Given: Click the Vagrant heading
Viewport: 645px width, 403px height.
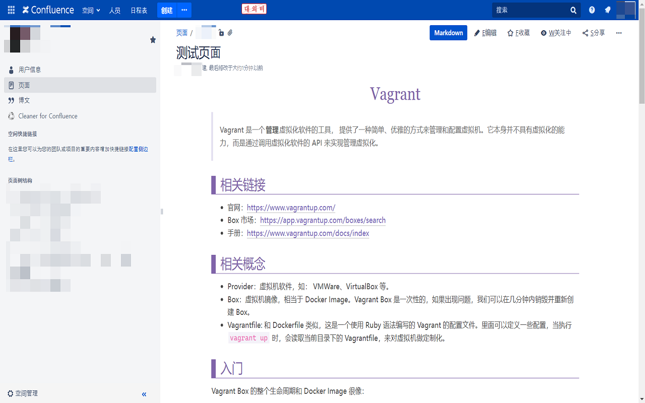Looking at the screenshot, I should (395, 94).
